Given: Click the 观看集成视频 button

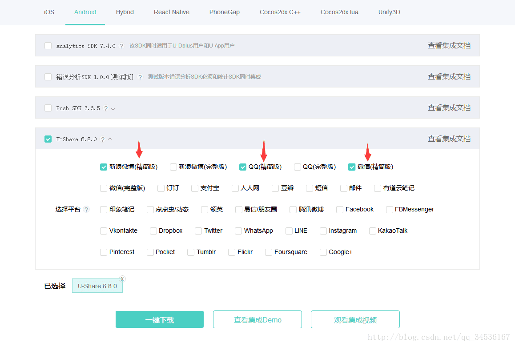Looking at the screenshot, I should pyautogui.click(x=355, y=319).
